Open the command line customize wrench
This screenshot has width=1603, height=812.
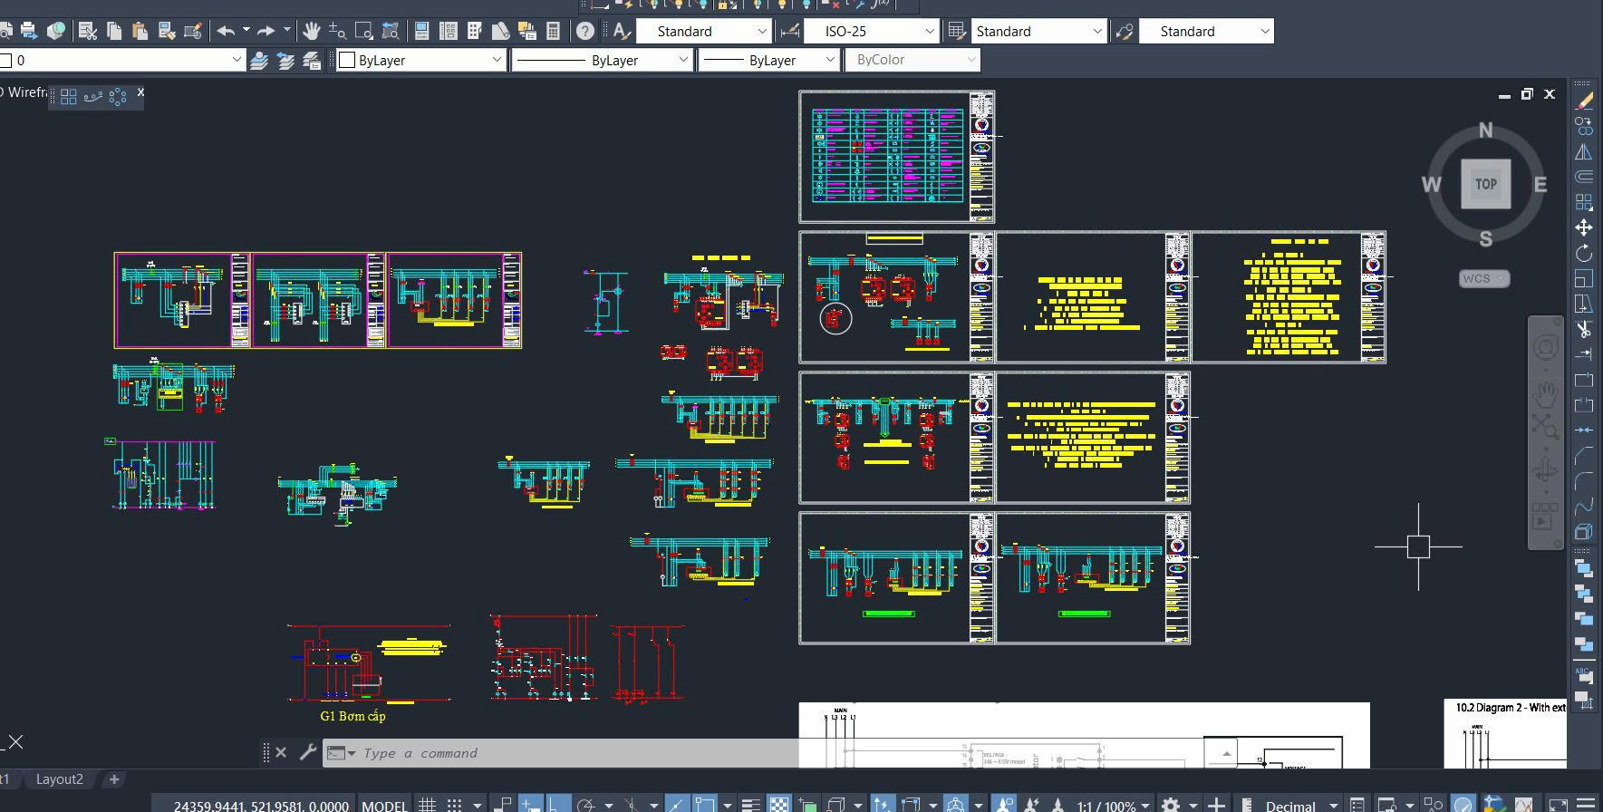click(x=307, y=752)
